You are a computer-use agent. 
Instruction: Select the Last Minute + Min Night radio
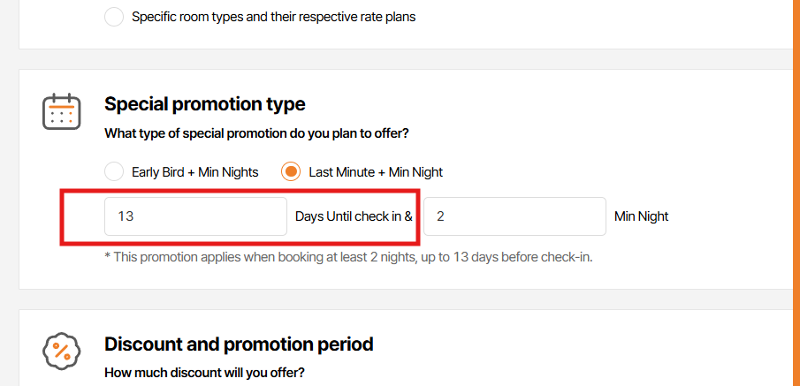tap(291, 172)
